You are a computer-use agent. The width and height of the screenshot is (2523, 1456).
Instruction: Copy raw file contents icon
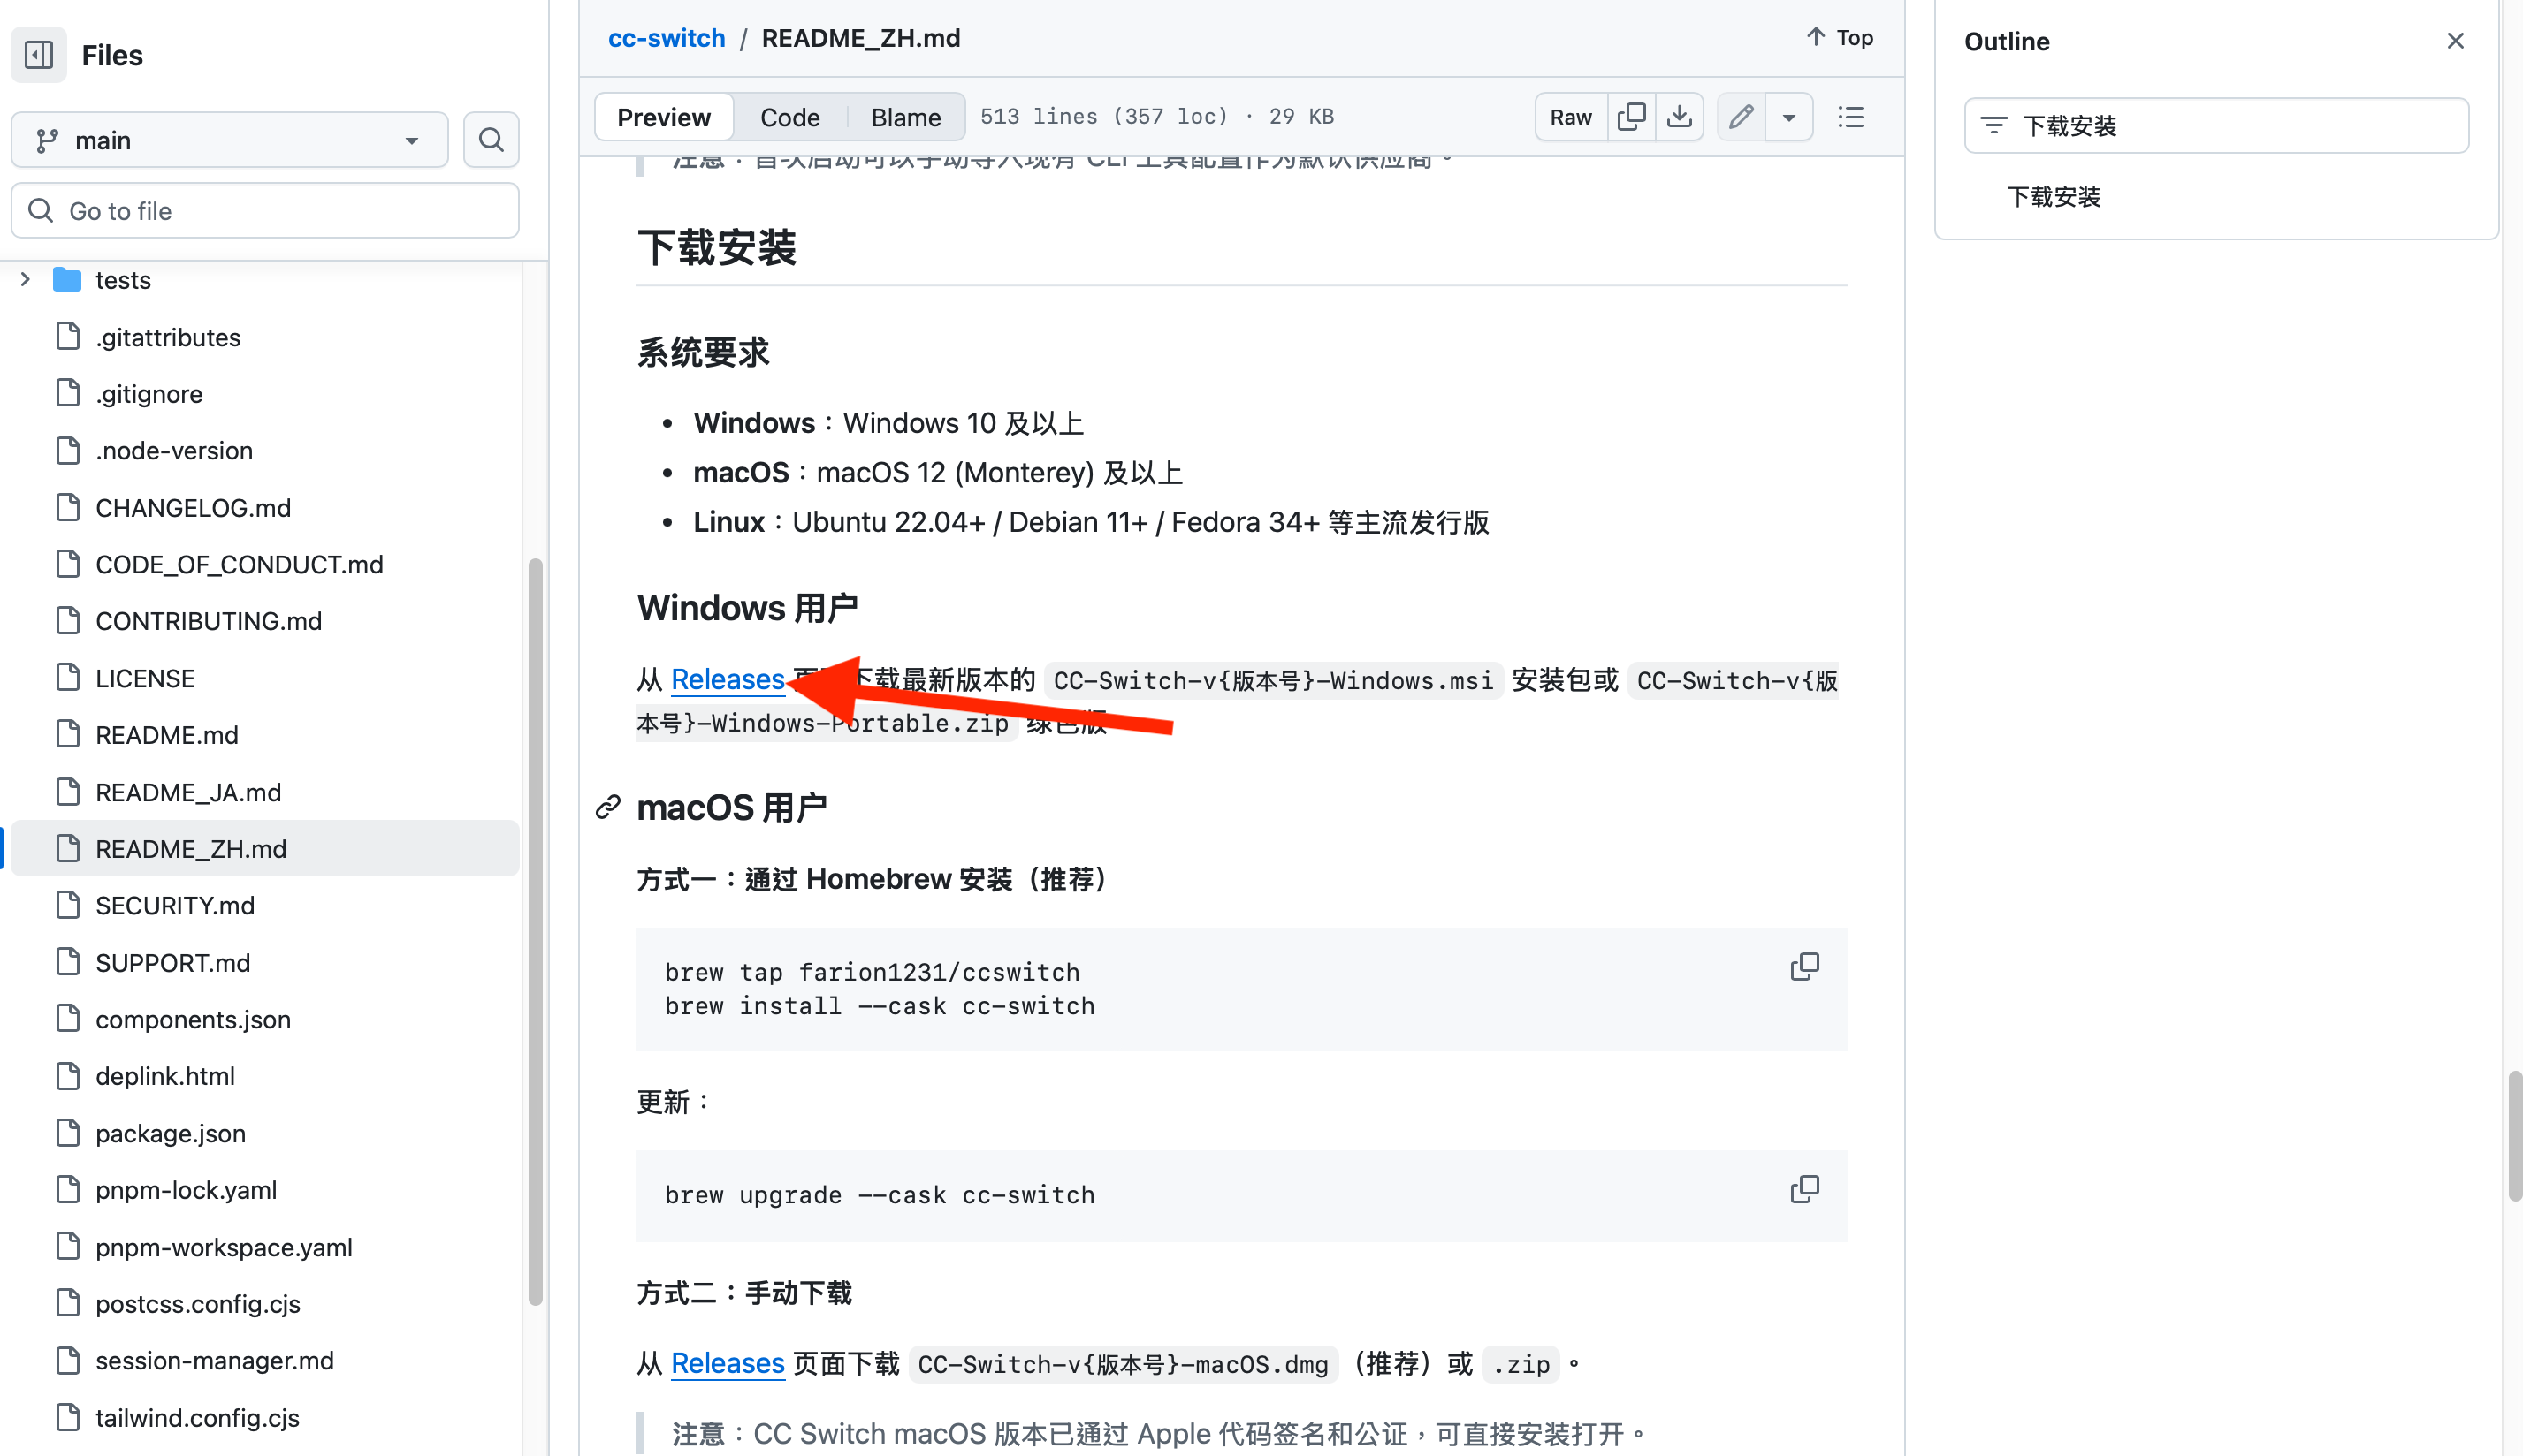coord(1631,117)
